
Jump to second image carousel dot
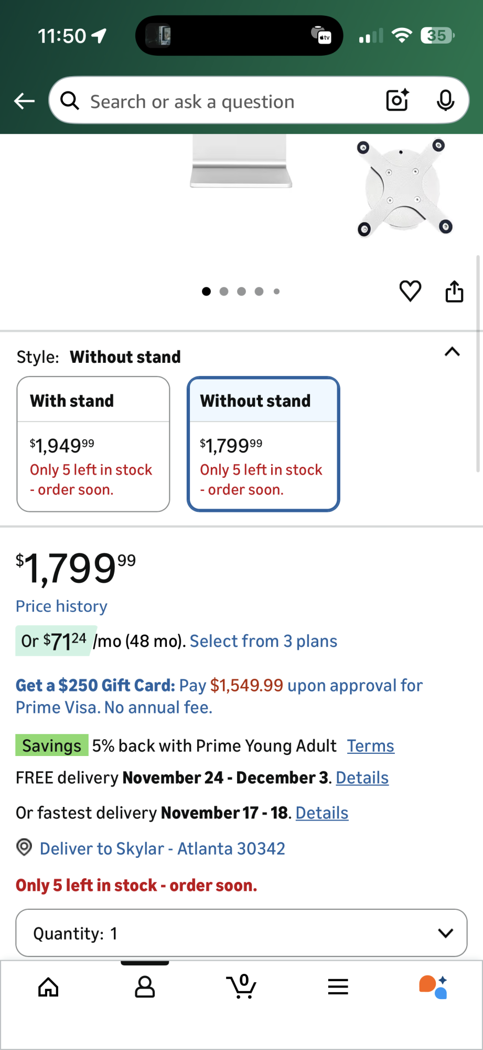click(x=224, y=291)
